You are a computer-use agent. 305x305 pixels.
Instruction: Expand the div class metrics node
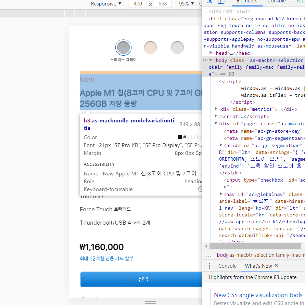pos(216,109)
